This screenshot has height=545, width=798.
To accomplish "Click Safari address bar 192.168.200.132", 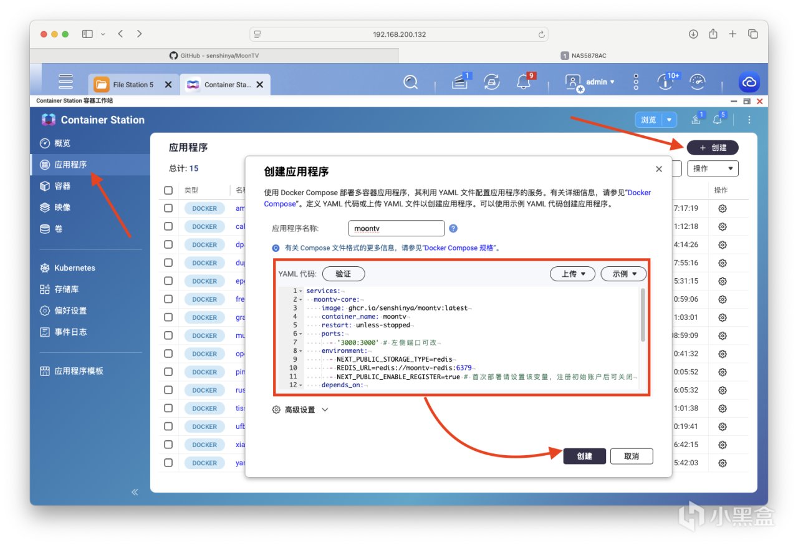I will coord(399,34).
